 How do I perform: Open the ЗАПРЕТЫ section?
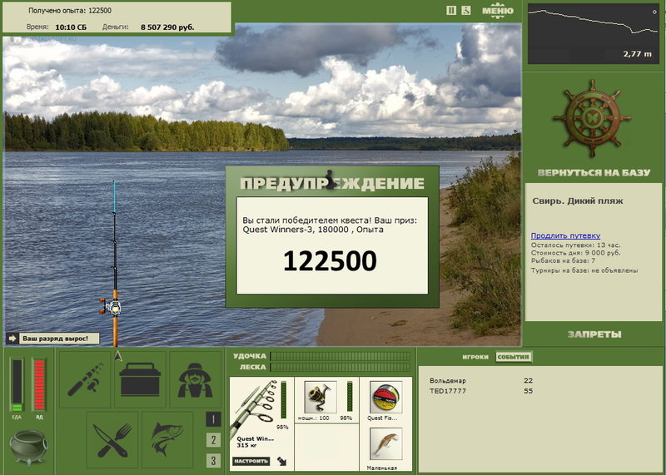tap(594, 334)
